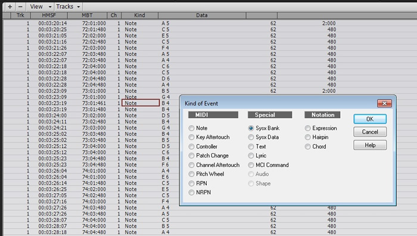
Task: Click MBT value 74:04:480
Action: [x=94, y=232]
